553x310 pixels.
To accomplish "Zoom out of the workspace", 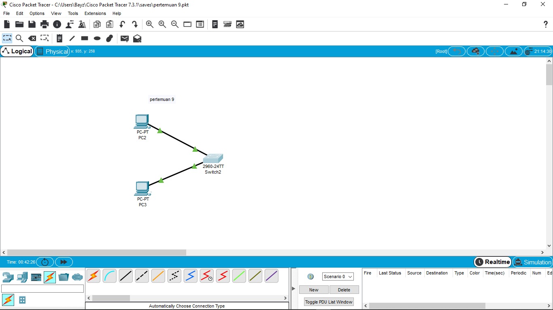I will click(x=175, y=24).
